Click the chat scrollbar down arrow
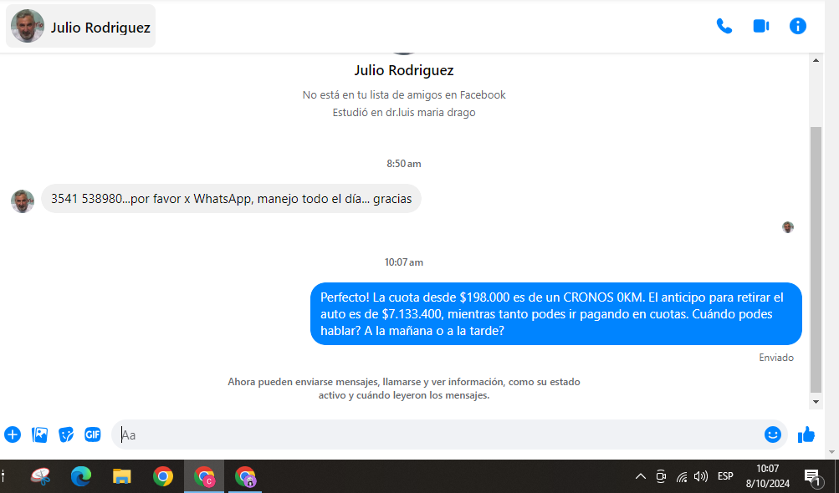The height and width of the screenshot is (493, 839). coord(816,402)
